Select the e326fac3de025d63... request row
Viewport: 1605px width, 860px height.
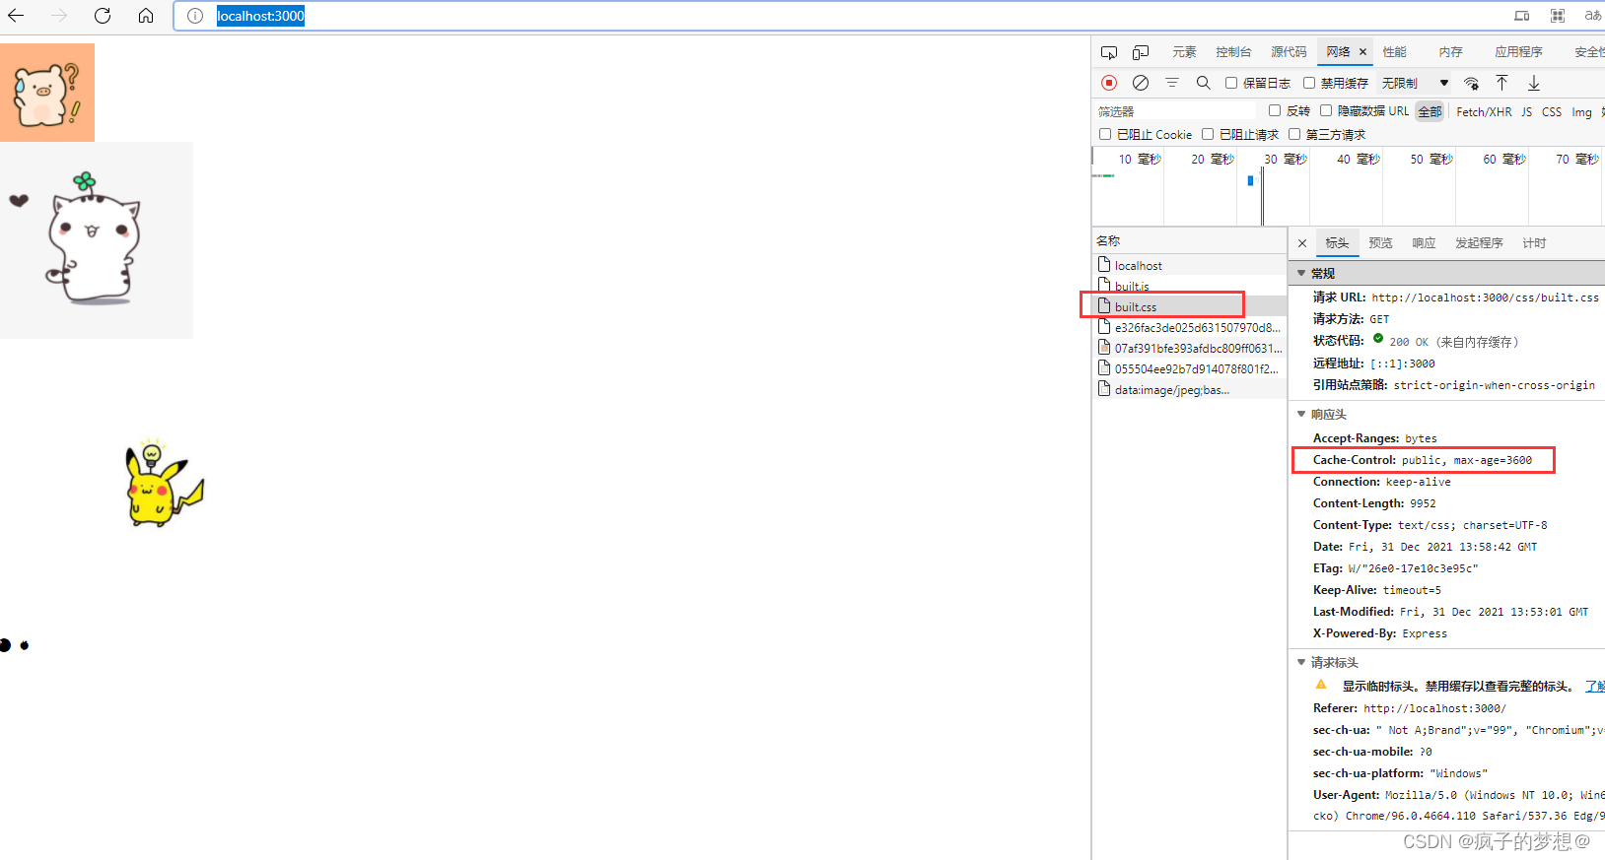1189,327
